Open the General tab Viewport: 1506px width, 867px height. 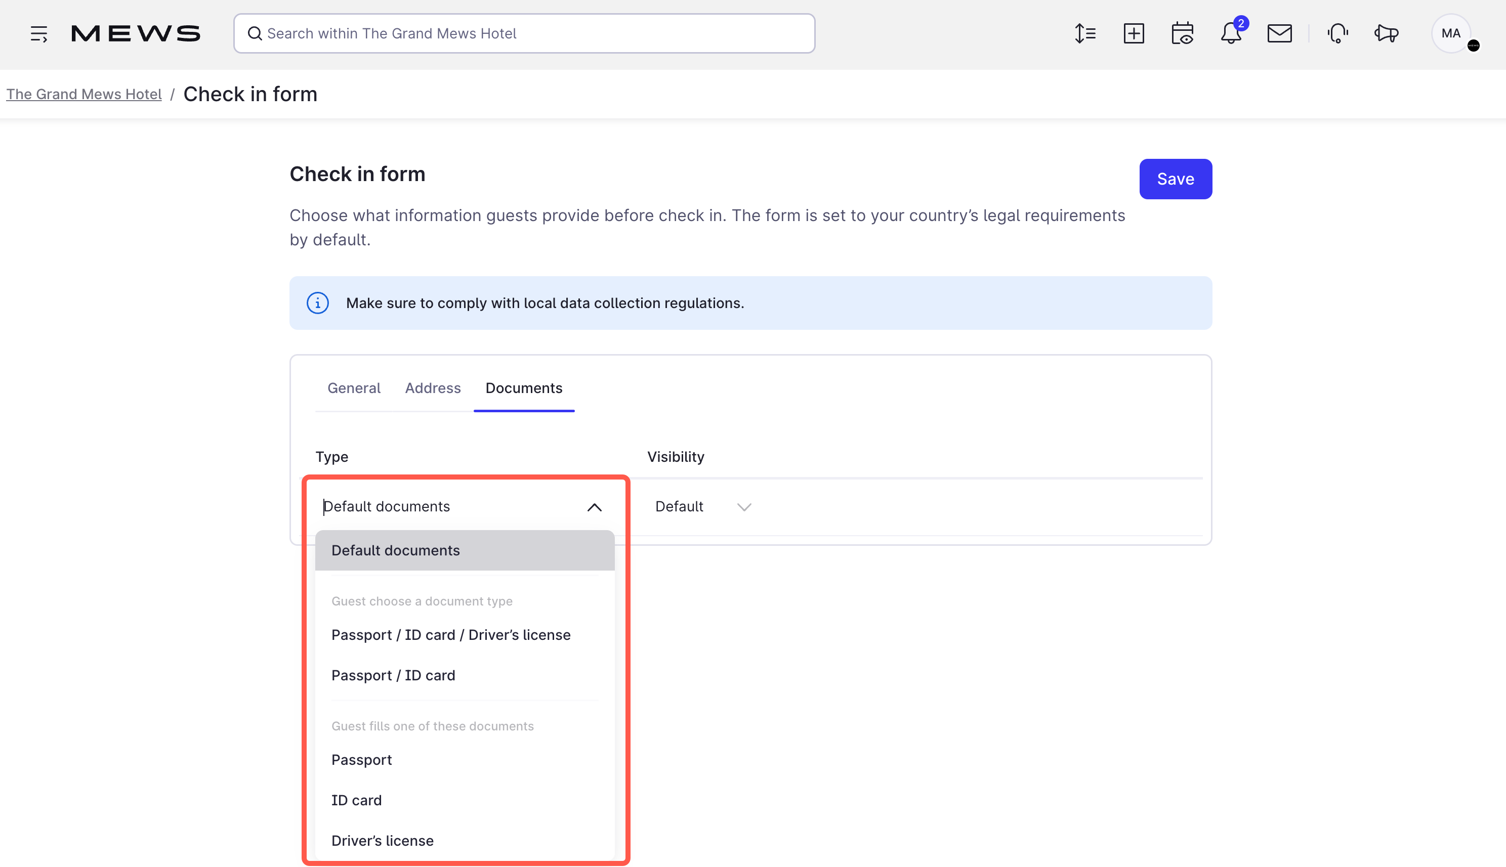pyautogui.click(x=354, y=387)
